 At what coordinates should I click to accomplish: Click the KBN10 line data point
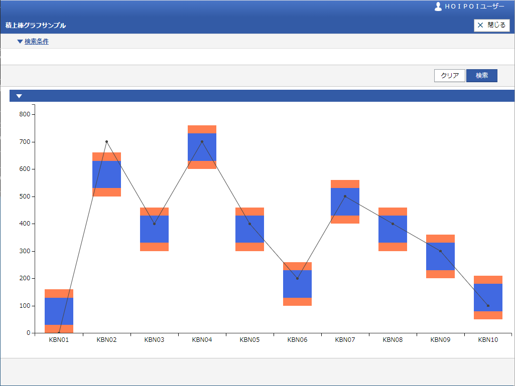(x=488, y=306)
